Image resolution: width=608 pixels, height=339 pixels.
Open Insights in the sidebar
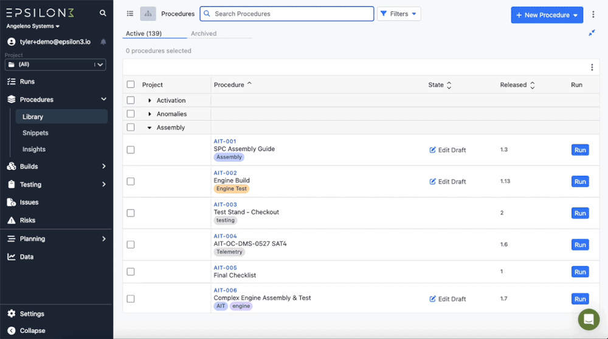34,149
